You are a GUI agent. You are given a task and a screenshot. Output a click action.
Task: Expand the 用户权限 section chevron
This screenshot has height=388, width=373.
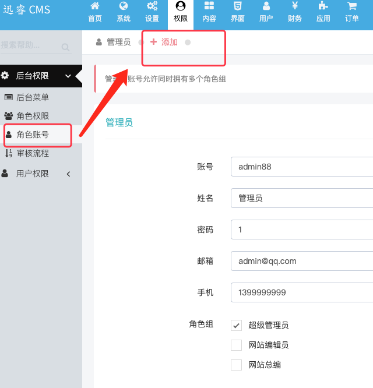tap(69, 174)
